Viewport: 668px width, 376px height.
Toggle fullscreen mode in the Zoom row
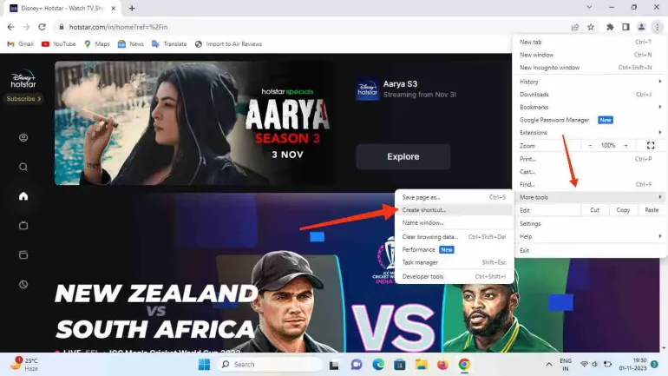tap(651, 145)
